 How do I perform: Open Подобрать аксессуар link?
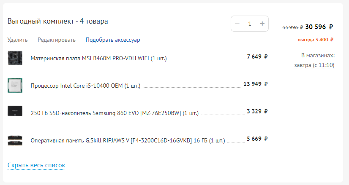point(113,40)
